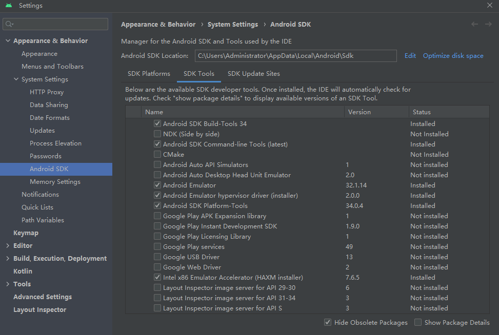This screenshot has height=335, width=499.
Task: Enable Show Package Details option
Action: 418,323
